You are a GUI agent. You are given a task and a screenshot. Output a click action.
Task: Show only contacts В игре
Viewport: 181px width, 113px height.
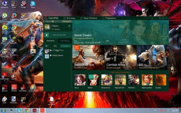tap(65, 46)
